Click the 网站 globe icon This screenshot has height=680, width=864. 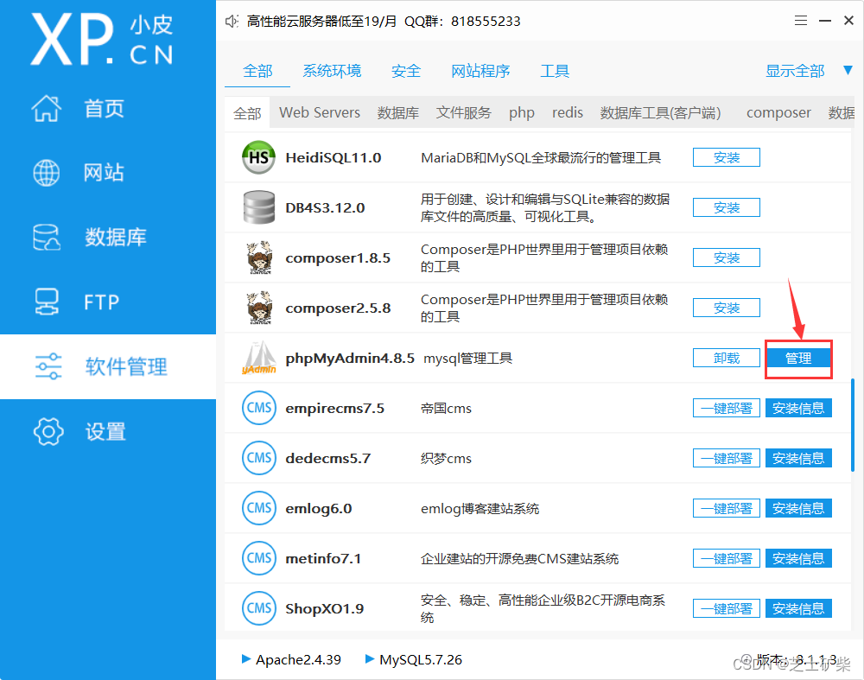(47, 173)
